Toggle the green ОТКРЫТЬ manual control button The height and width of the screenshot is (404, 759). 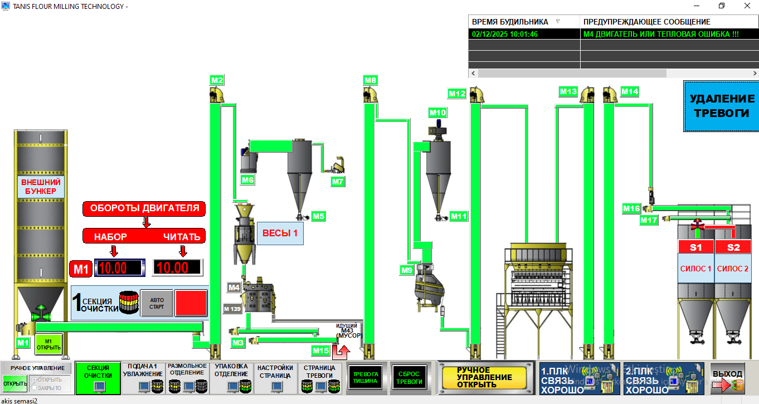(x=15, y=383)
